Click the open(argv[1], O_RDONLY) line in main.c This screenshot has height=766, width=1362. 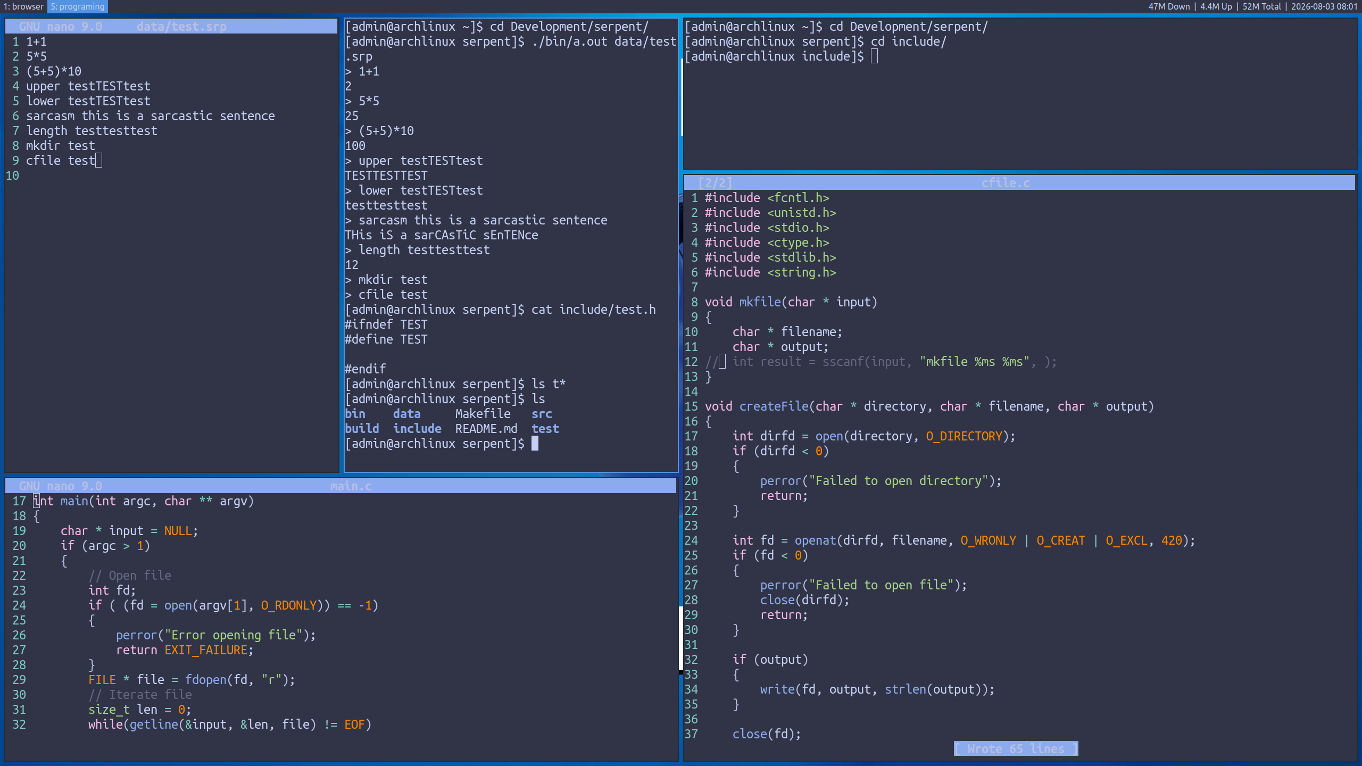[234, 605]
